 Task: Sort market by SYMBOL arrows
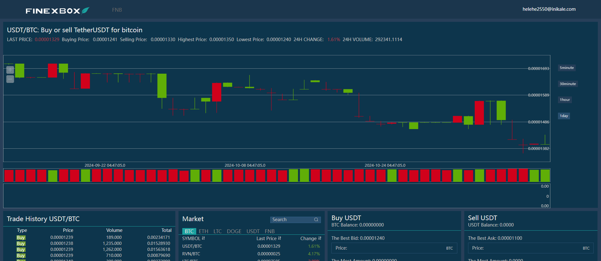pyautogui.click(x=203, y=238)
